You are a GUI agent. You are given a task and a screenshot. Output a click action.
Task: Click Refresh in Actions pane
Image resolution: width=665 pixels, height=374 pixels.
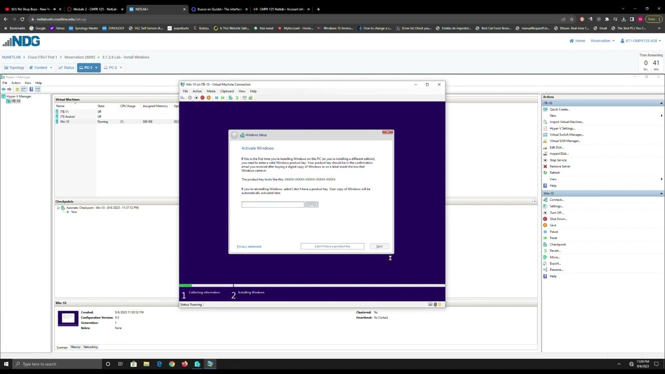555,172
